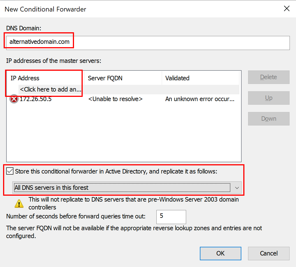Click the Validated column header
Screen dimensions: 296x267
(177, 78)
